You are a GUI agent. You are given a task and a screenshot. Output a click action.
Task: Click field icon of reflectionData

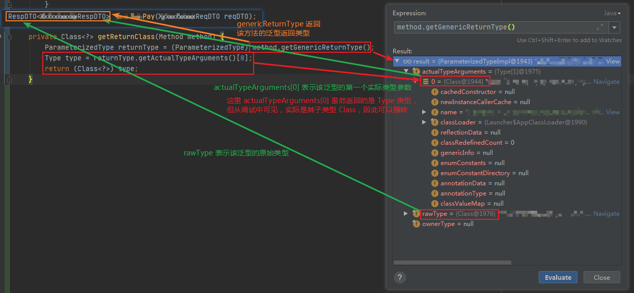(x=434, y=133)
